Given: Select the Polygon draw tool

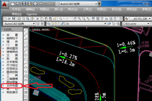Looking at the screenshot, I should (26, 43).
